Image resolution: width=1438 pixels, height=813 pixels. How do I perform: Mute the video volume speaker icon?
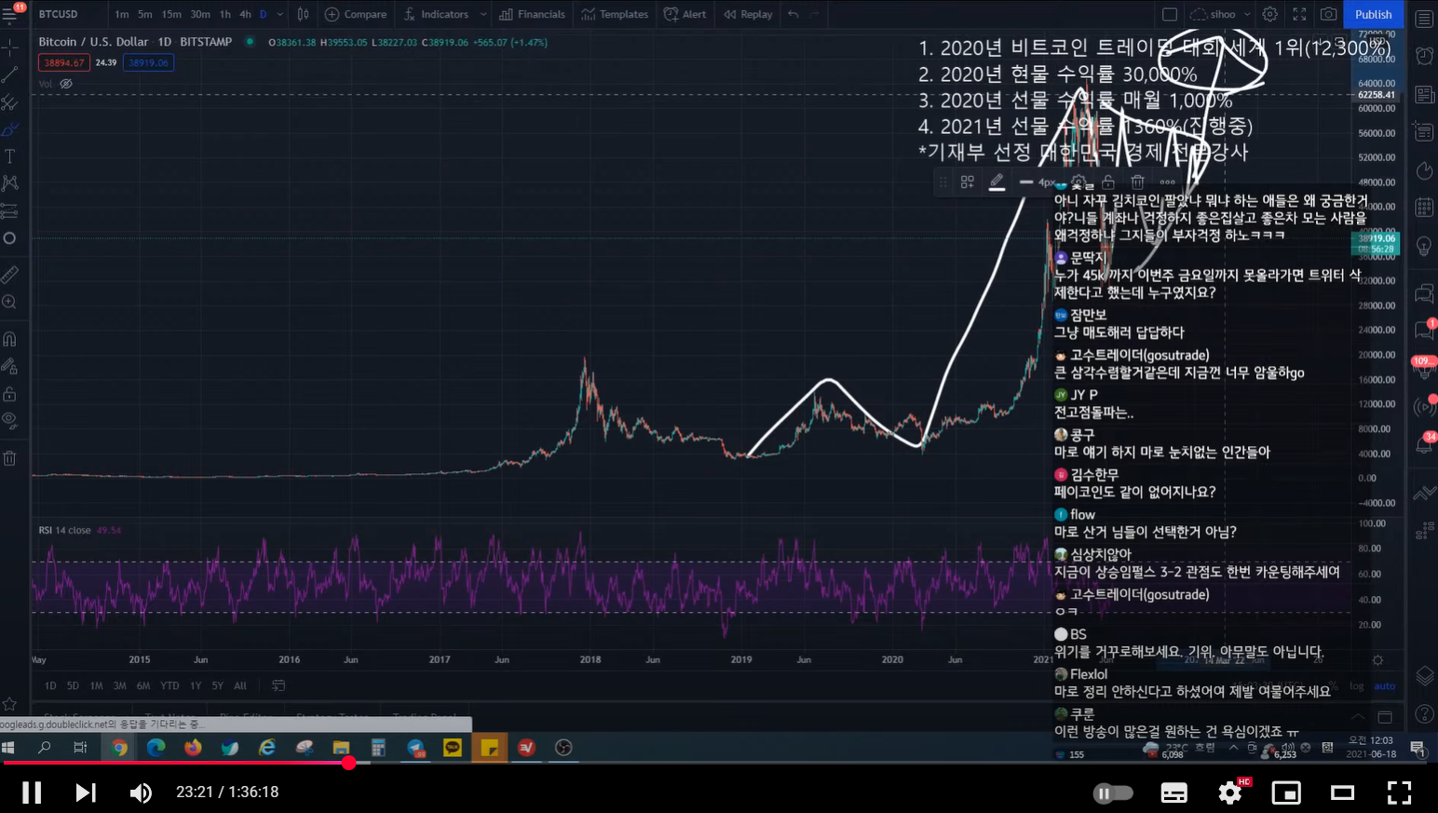[x=141, y=793]
